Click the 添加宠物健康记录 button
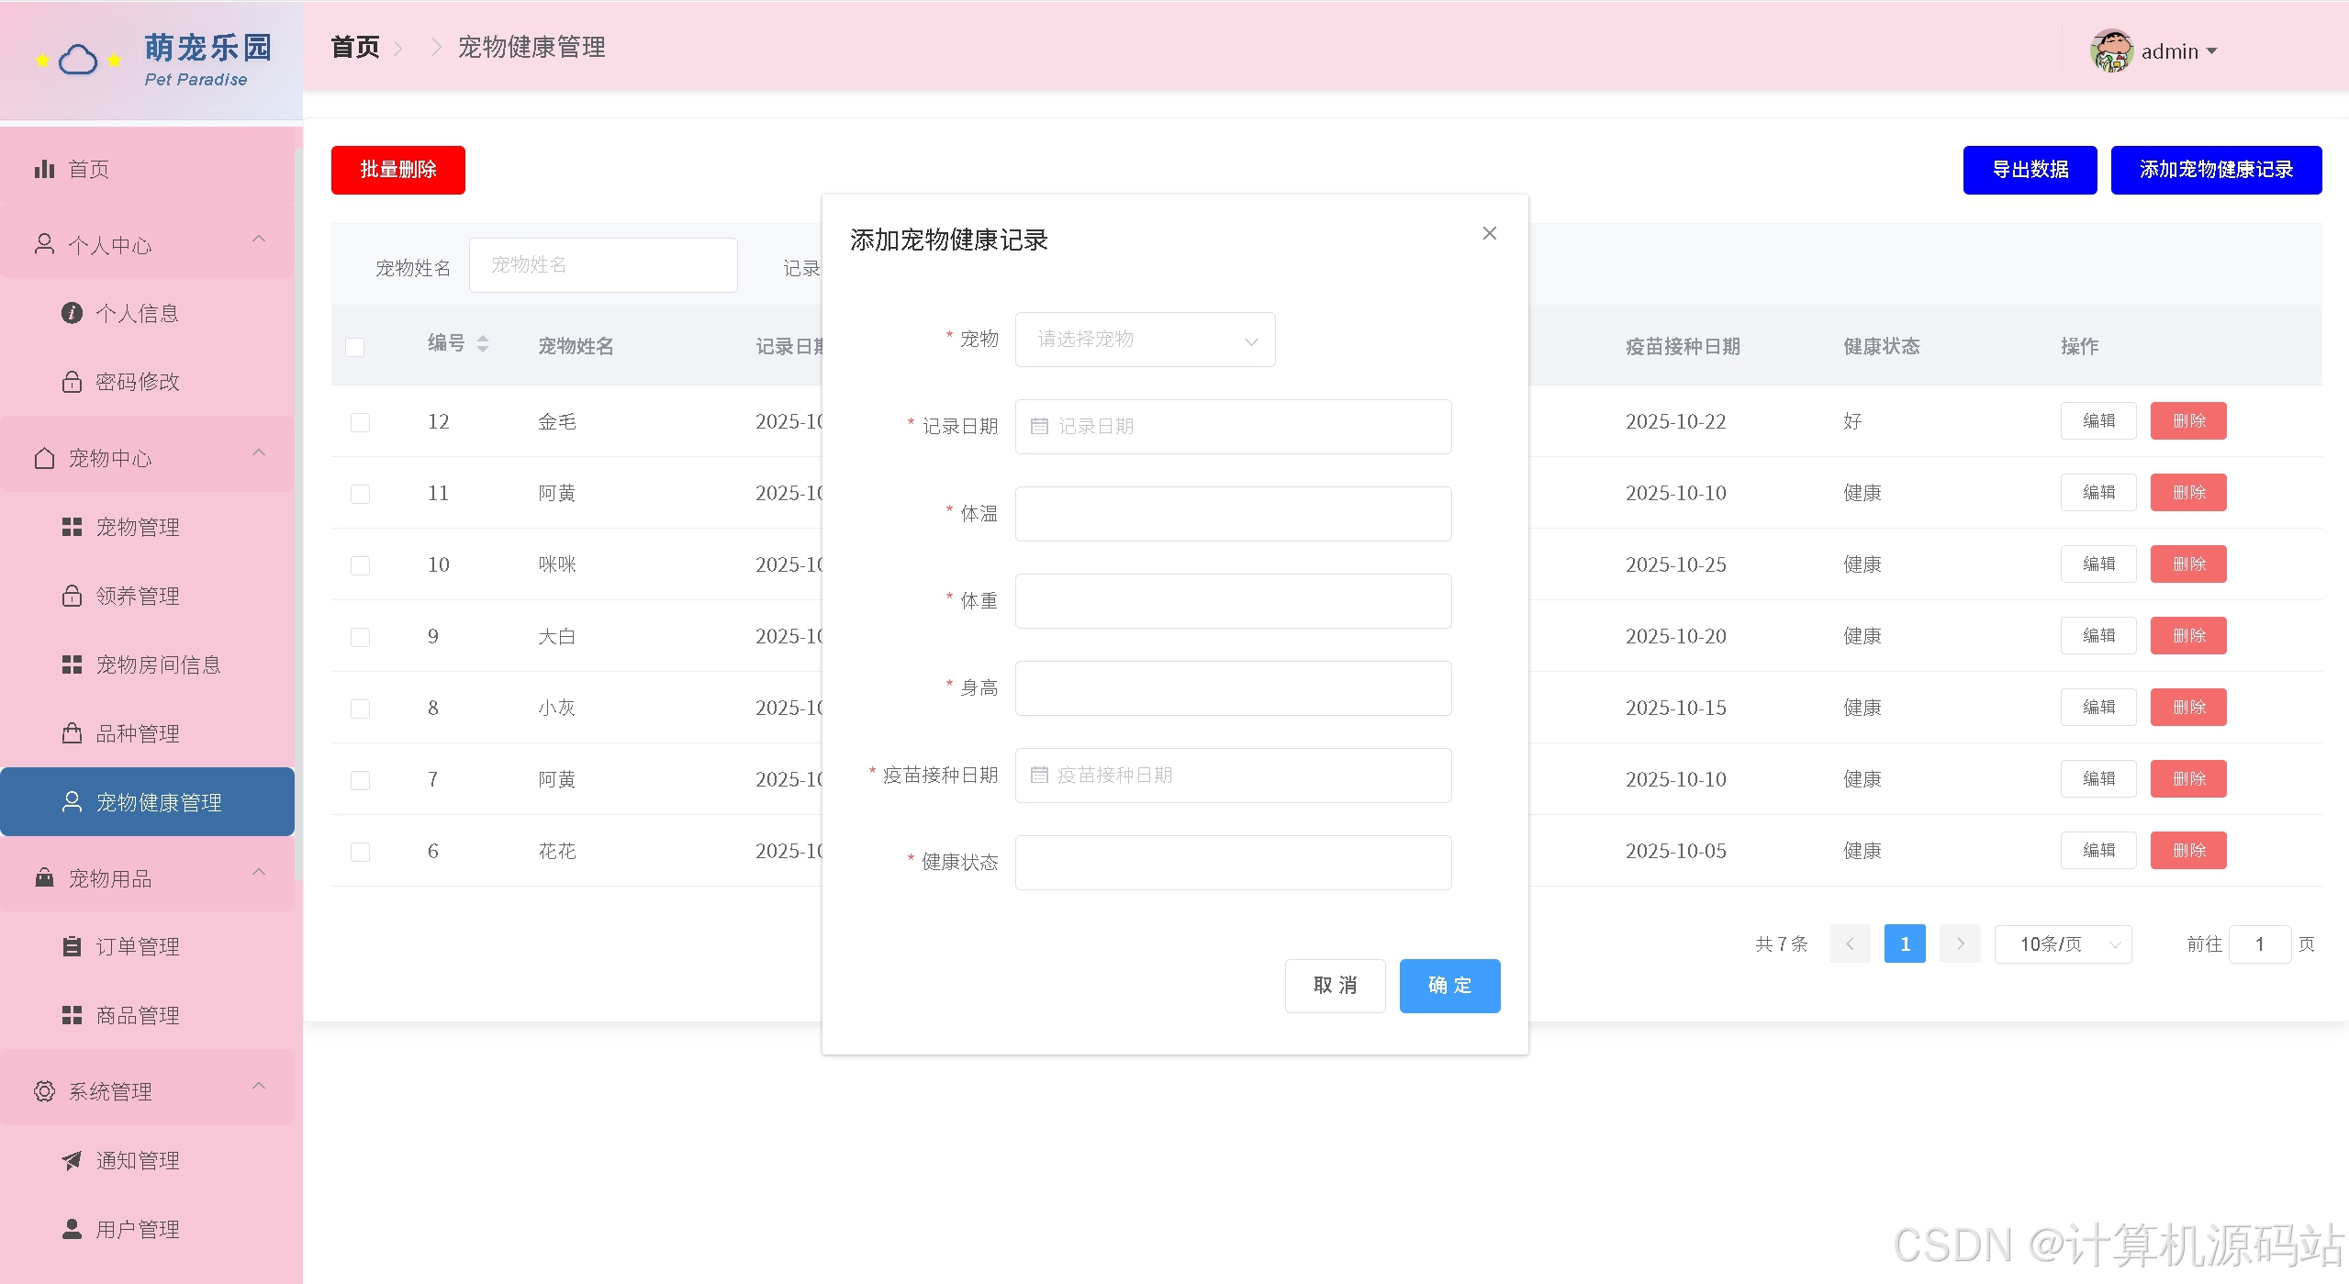 [2216, 170]
